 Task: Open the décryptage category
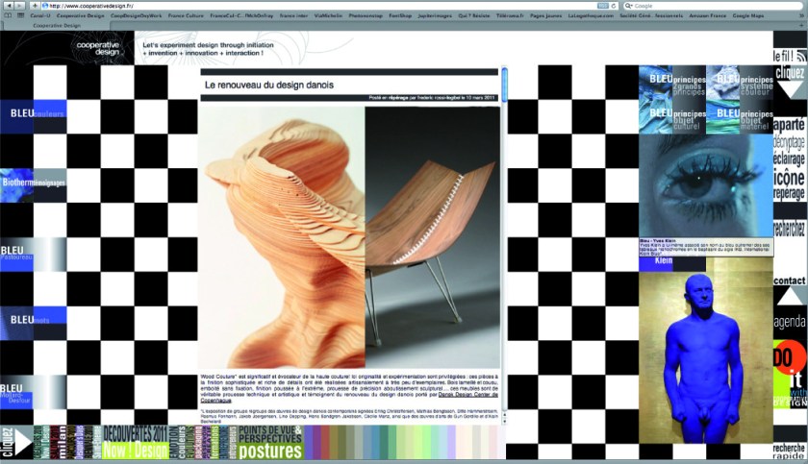click(789, 142)
